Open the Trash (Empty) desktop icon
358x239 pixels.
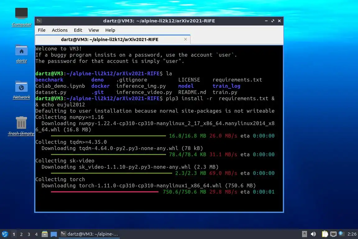point(21,126)
